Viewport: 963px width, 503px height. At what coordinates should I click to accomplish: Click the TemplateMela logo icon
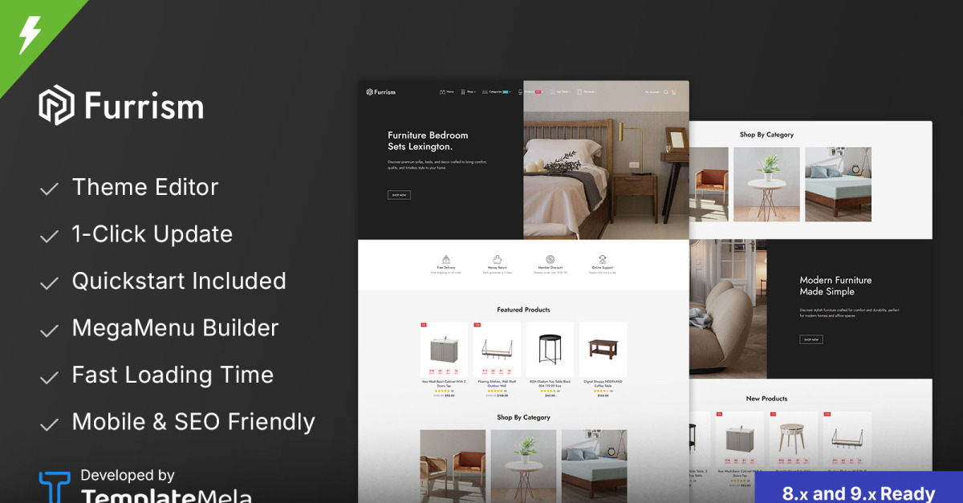[x=55, y=488]
